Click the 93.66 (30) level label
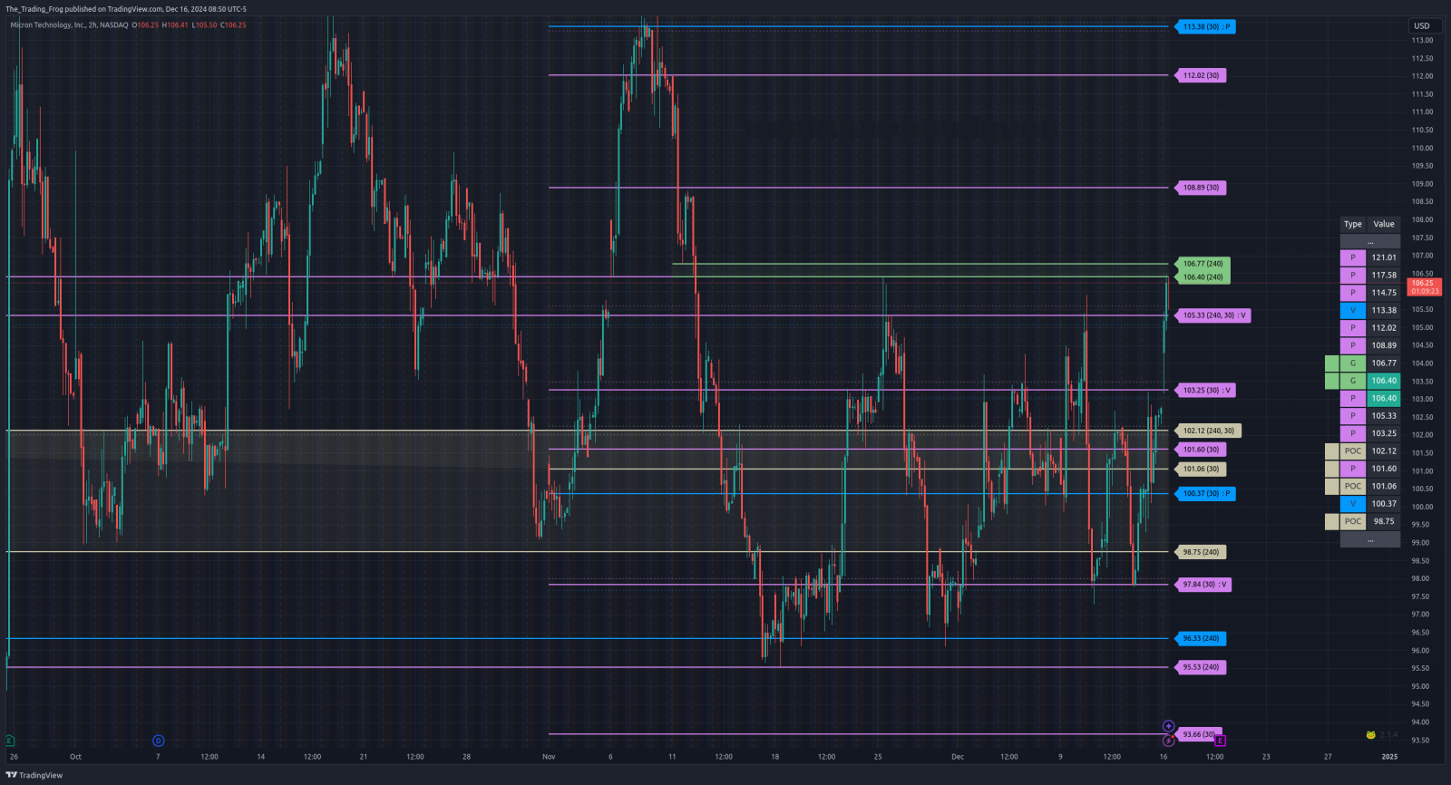Screen dimensions: 1451x785 [1198, 734]
